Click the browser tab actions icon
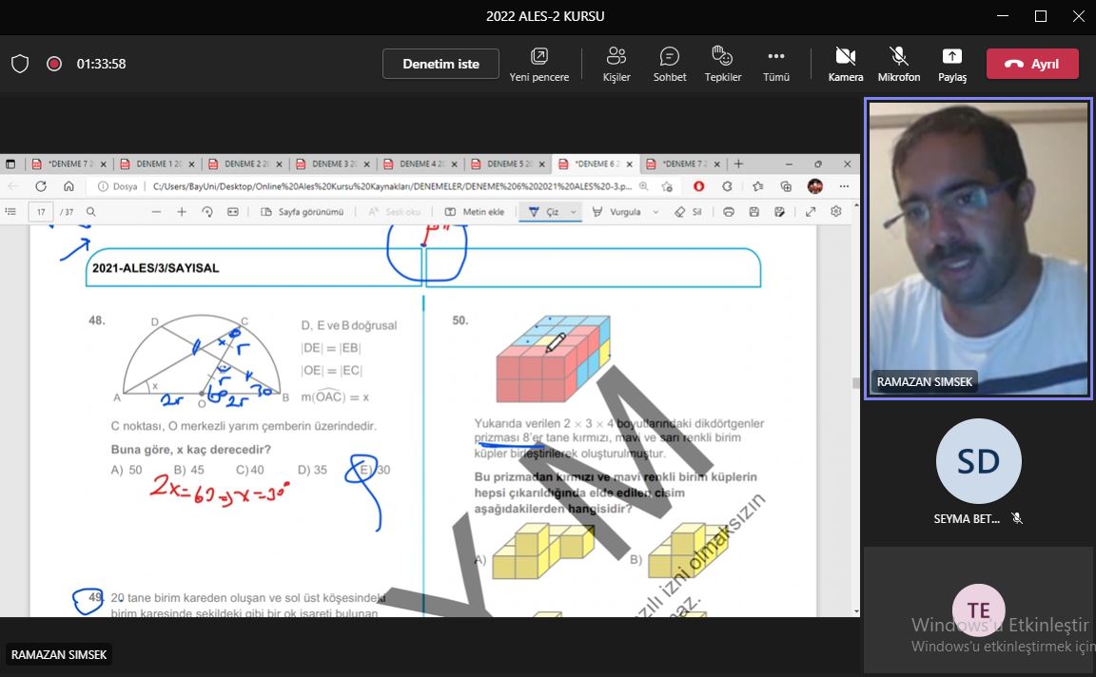 pyautogui.click(x=10, y=164)
